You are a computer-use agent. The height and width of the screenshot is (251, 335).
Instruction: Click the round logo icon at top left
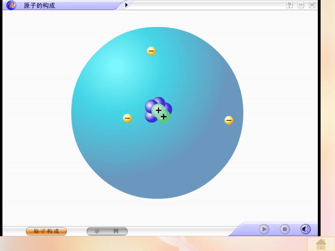(11, 5)
